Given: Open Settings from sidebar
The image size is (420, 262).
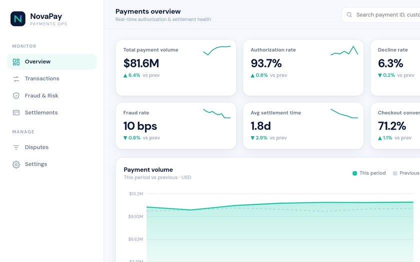Looking at the screenshot, I should coord(51,164).
